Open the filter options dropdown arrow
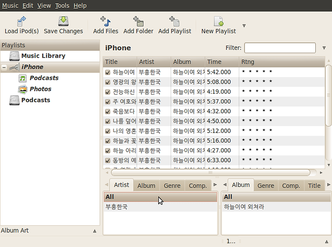Screen dimensions: 332x247 324,48
